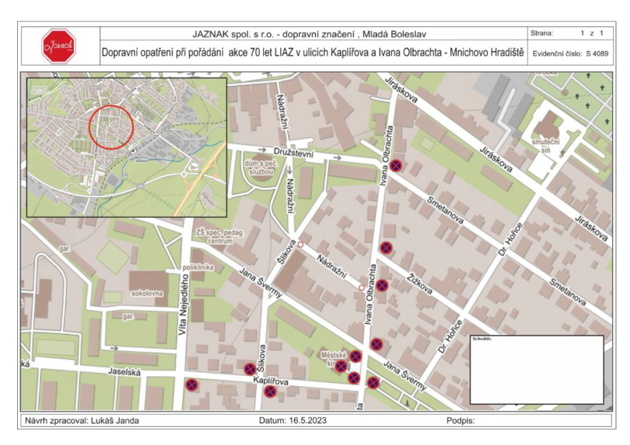
Task: Click the red circle in the overview inset map
Action: coord(111,127)
